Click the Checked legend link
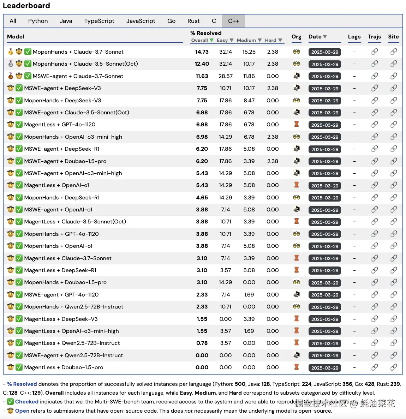The image size is (406, 419). point(27,402)
